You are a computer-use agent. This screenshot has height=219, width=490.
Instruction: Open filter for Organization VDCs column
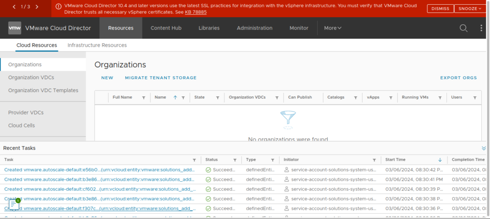point(277,97)
